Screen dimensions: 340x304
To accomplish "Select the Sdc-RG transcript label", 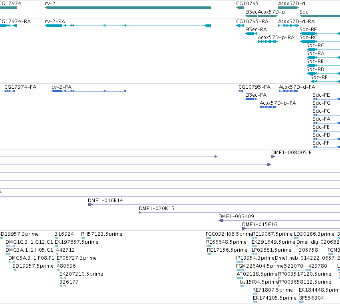I will click(308, 38).
